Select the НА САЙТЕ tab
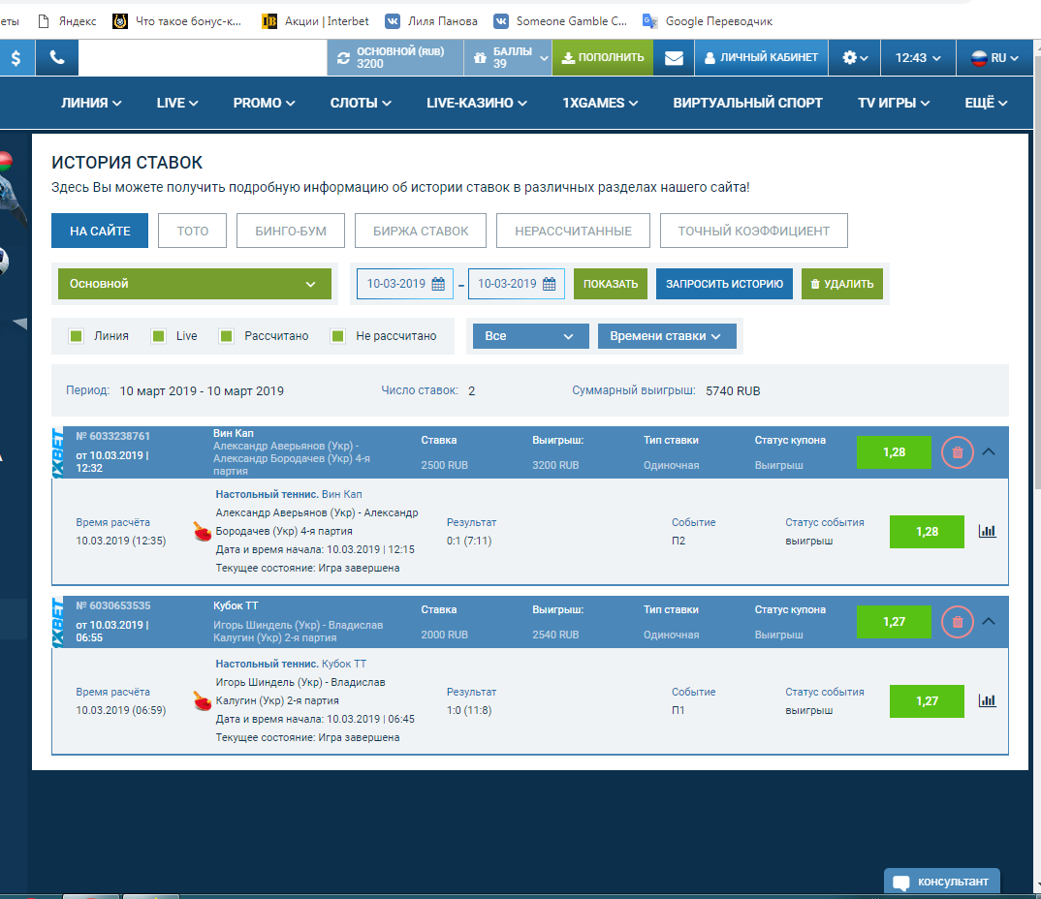The height and width of the screenshot is (899, 1041). click(100, 231)
